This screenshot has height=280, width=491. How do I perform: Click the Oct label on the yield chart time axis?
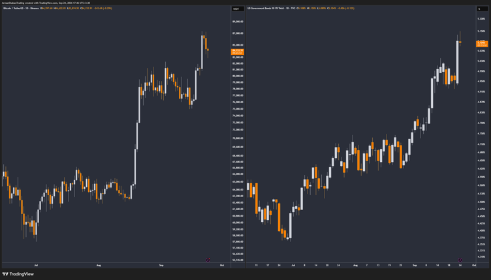pos(474,265)
